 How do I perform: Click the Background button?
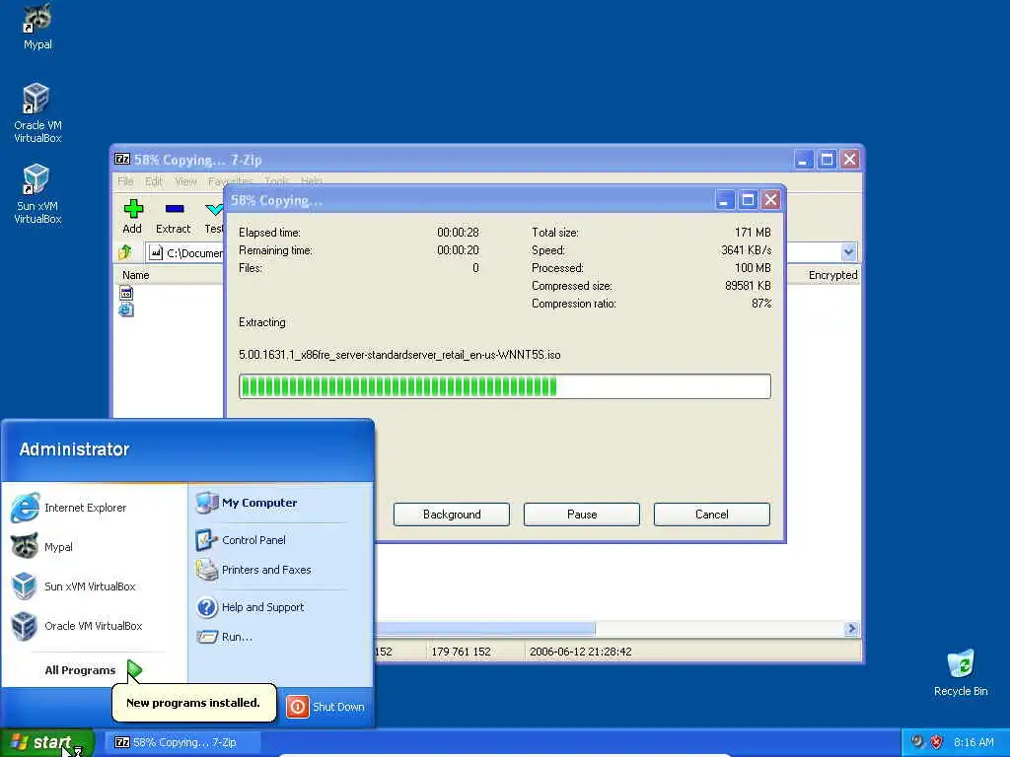(x=452, y=515)
